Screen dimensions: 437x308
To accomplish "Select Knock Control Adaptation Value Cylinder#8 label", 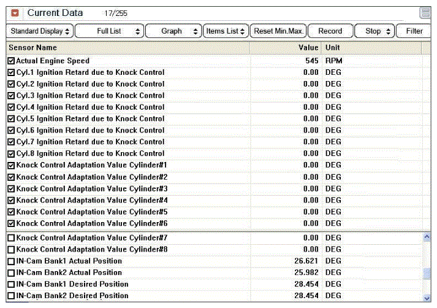I will [x=92, y=250].
